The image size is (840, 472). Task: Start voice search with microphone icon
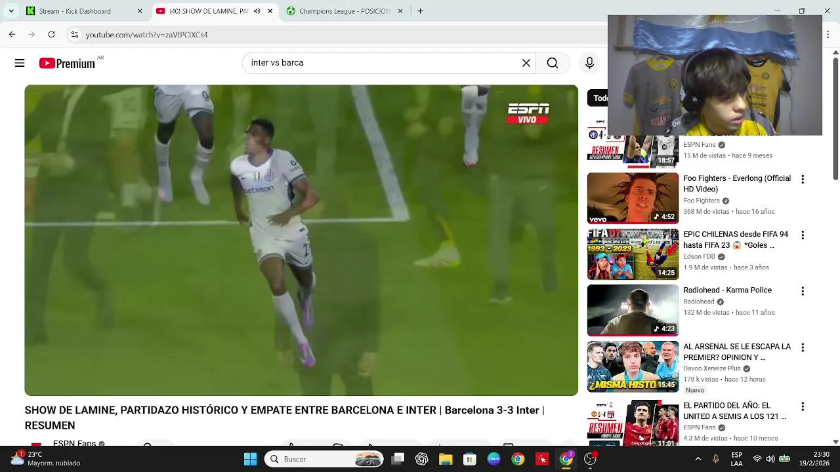pos(589,63)
